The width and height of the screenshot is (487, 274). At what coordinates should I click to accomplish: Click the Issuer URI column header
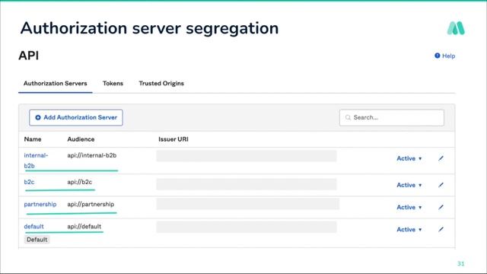point(173,139)
